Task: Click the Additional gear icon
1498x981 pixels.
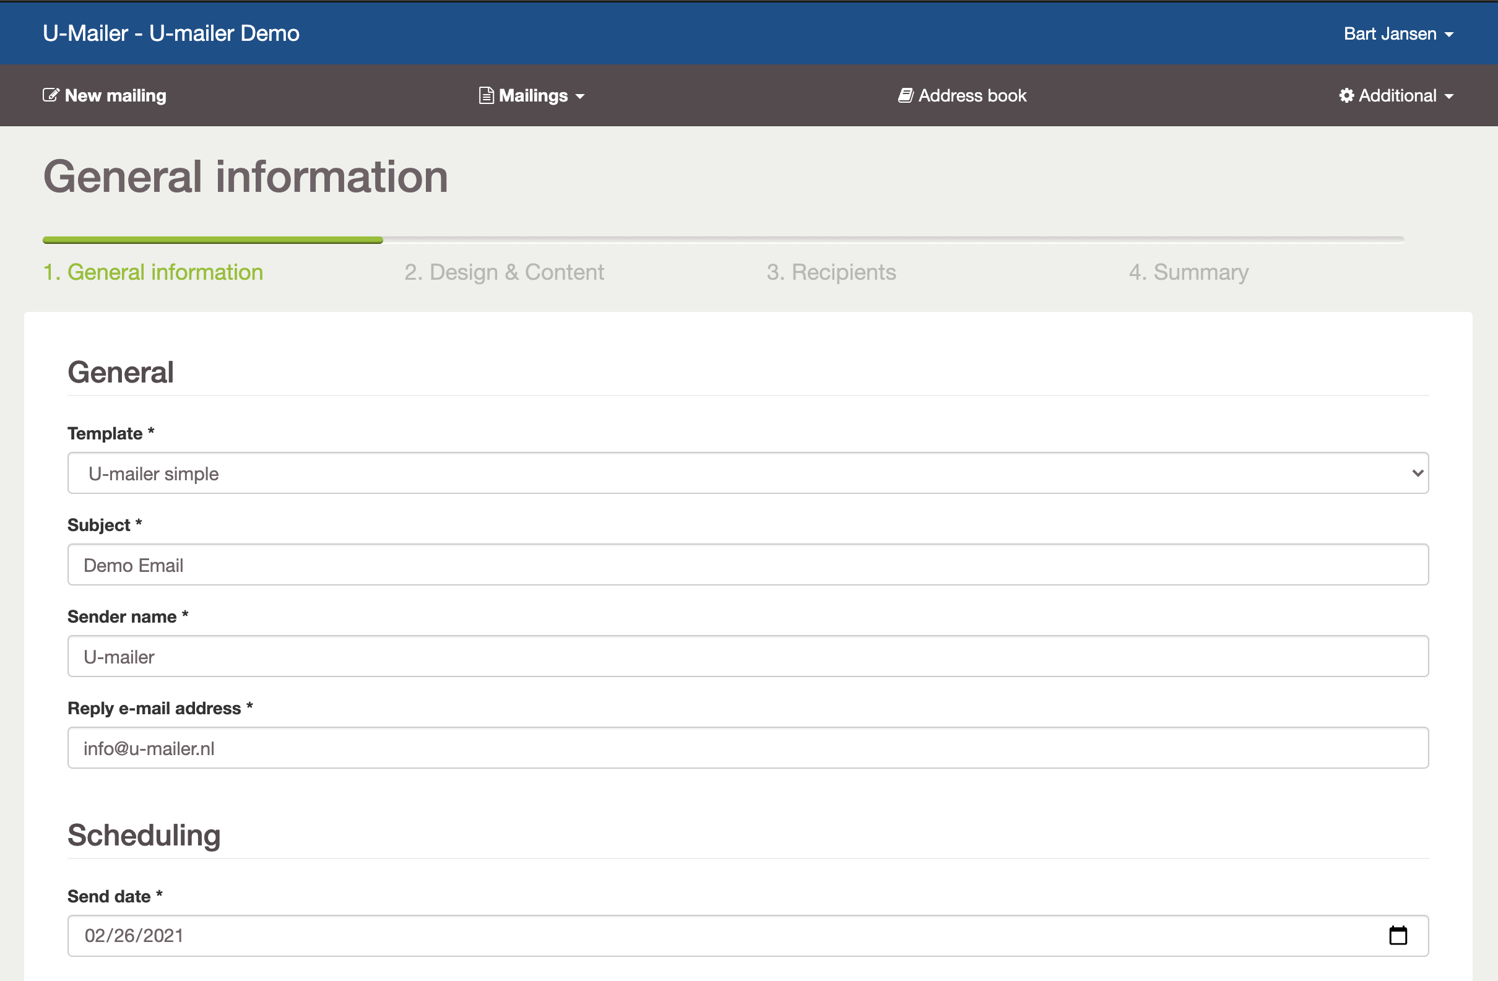Action: (x=1346, y=95)
